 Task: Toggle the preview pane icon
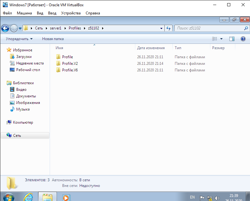coord(232,39)
